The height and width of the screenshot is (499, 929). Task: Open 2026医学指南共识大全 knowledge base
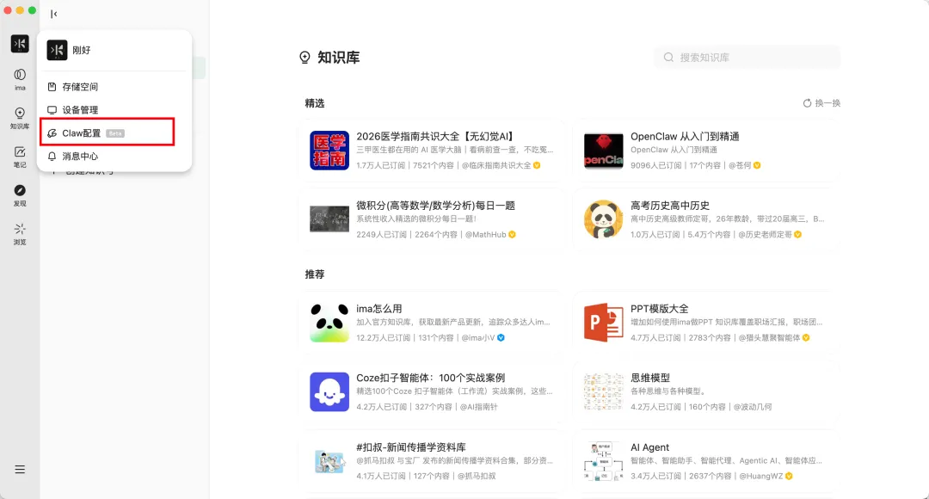click(x=431, y=150)
